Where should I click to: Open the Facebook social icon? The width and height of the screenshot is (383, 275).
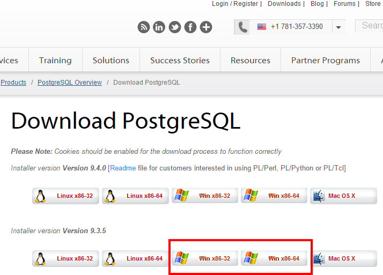[190, 27]
